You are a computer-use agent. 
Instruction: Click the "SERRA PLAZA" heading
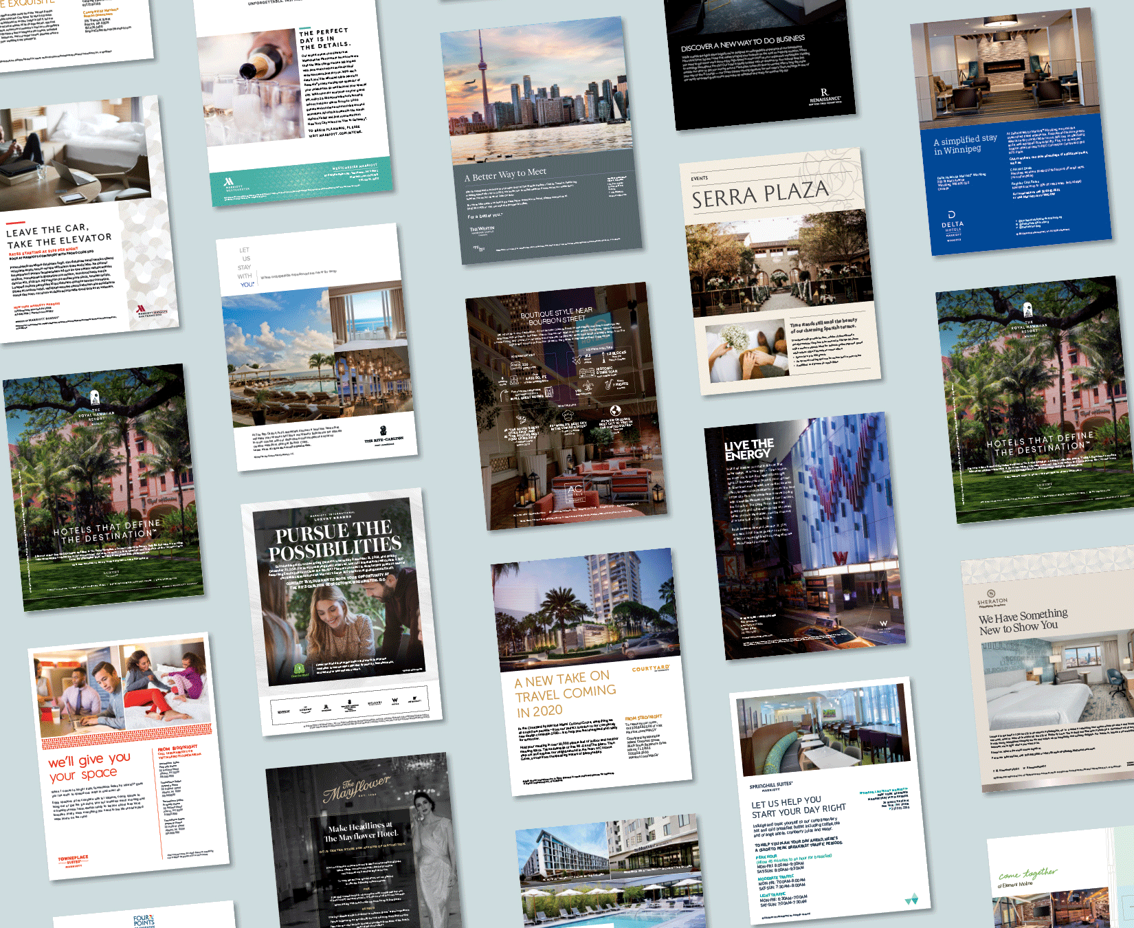tap(760, 194)
